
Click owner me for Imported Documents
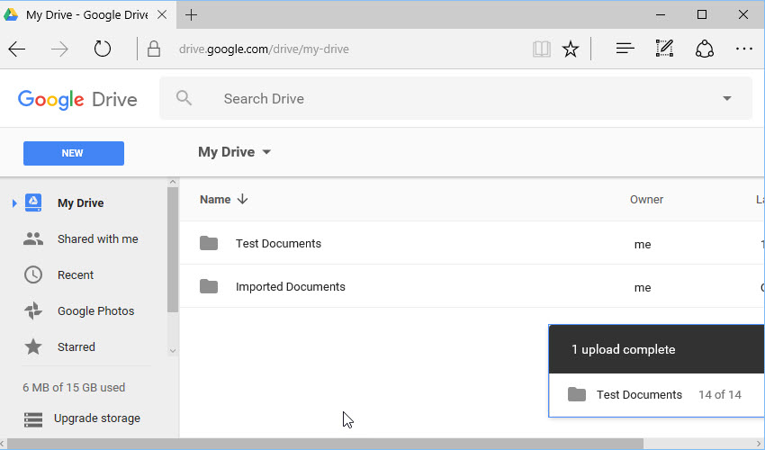pos(643,287)
